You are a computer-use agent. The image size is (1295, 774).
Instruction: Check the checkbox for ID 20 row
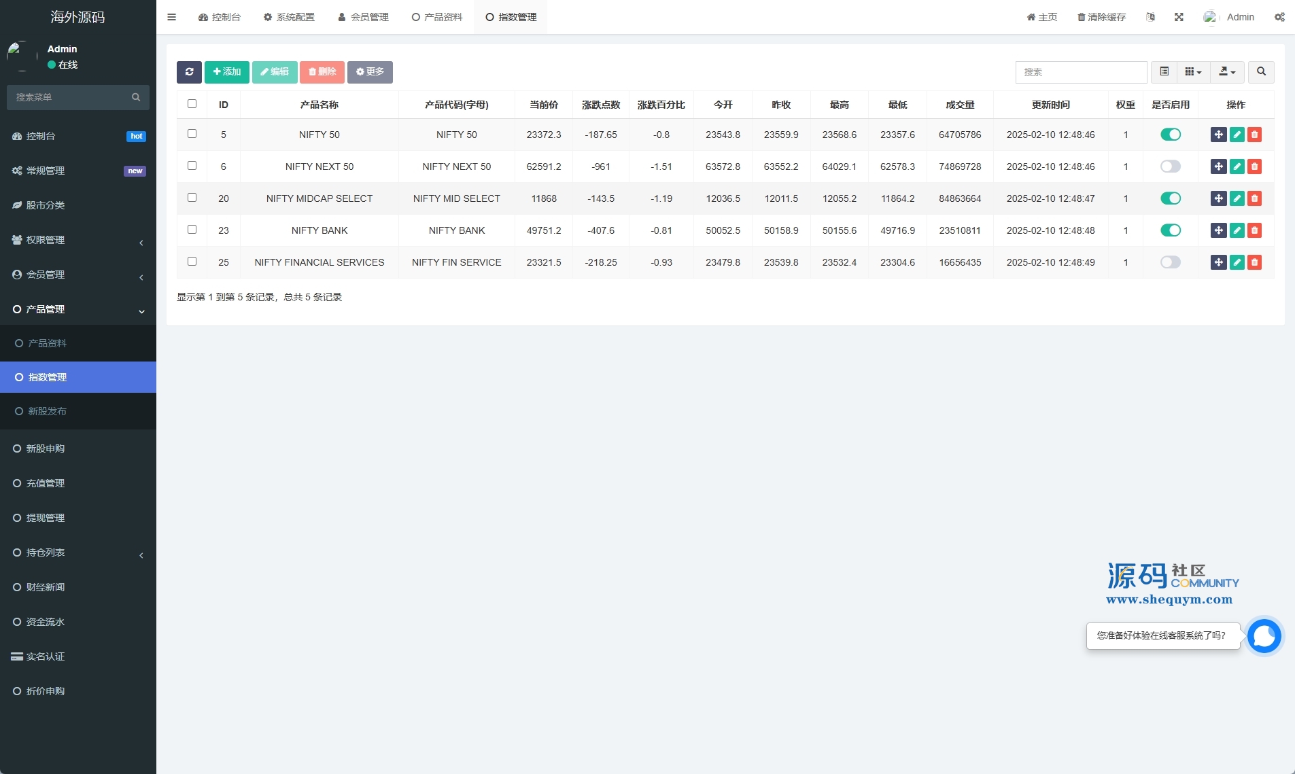click(192, 198)
